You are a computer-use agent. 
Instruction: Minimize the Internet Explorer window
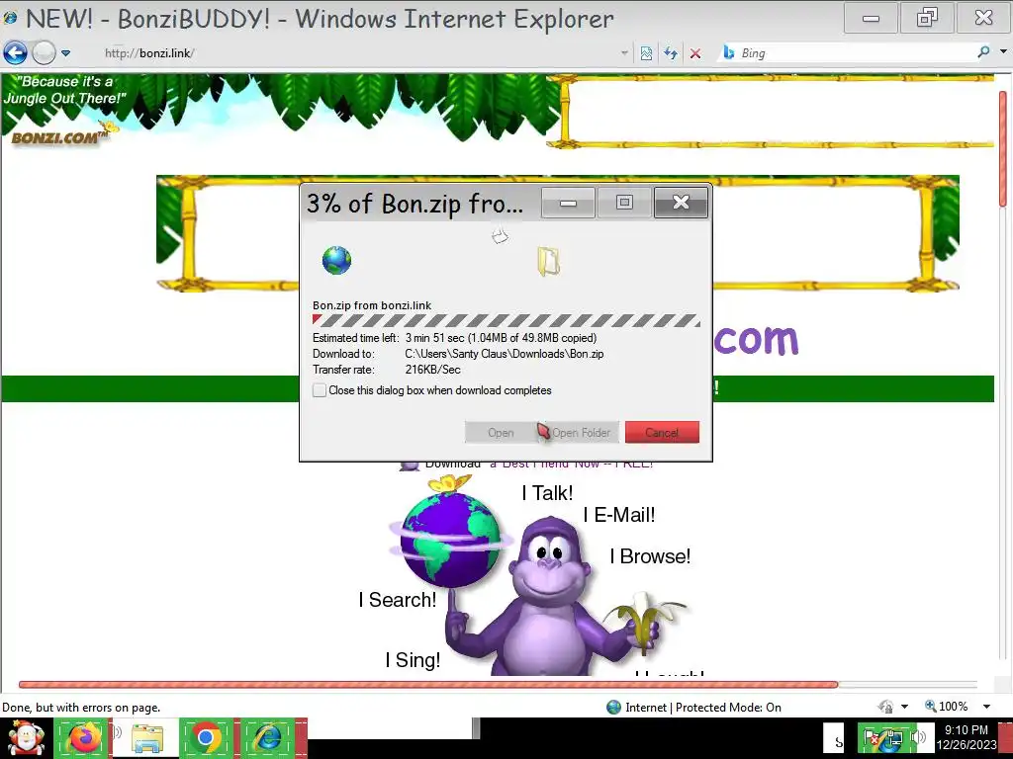pyautogui.click(x=871, y=18)
